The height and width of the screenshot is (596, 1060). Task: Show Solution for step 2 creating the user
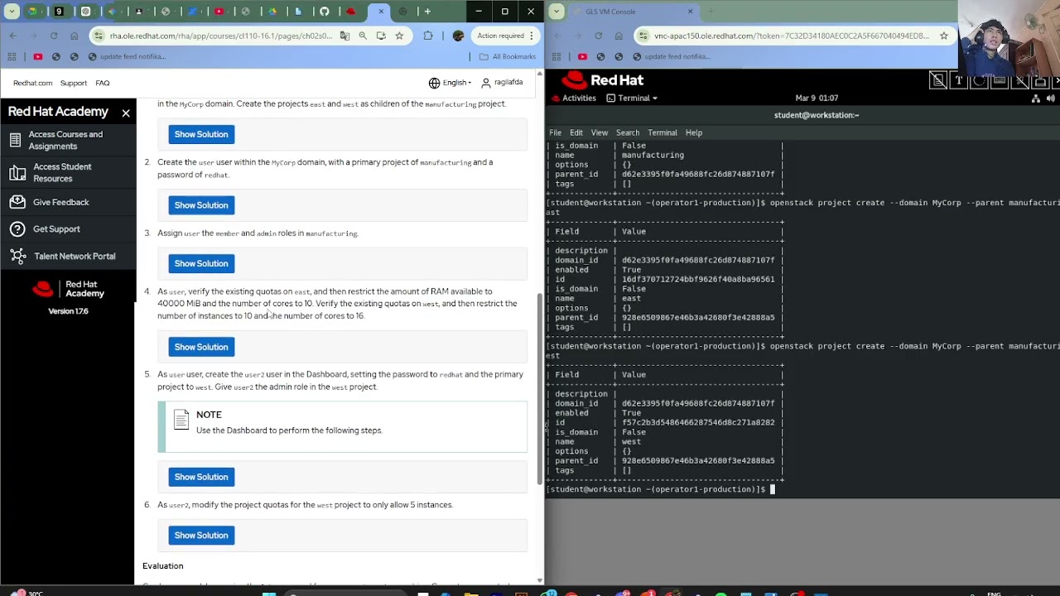tap(201, 205)
